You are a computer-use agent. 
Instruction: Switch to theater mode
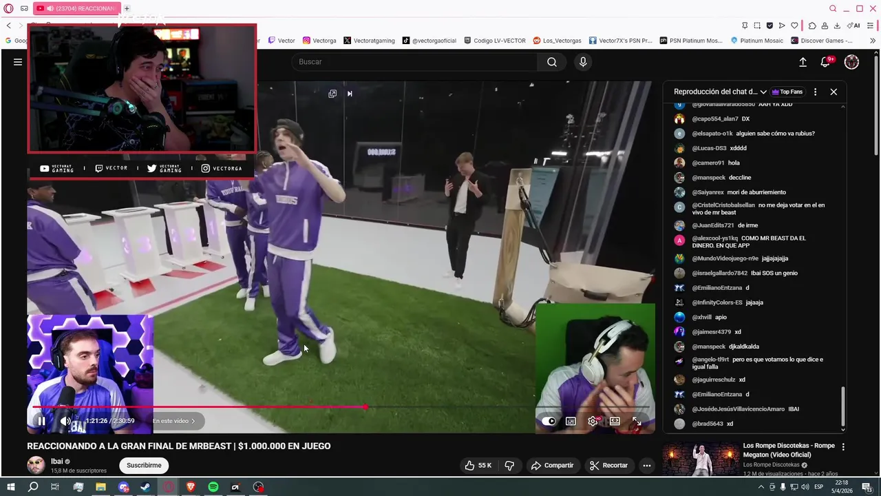pyautogui.click(x=615, y=421)
